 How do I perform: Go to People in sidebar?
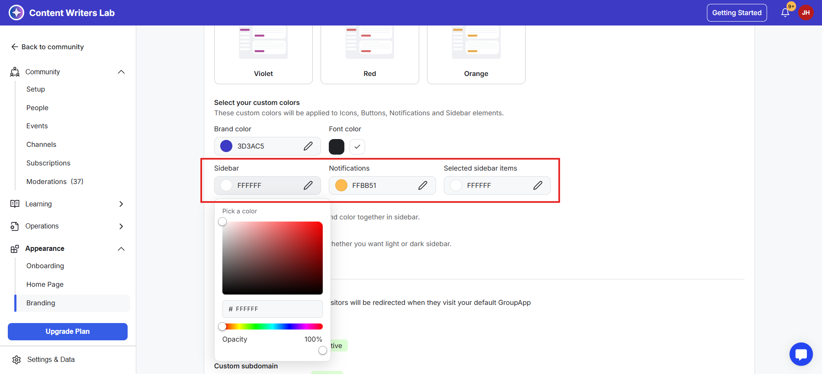37,108
